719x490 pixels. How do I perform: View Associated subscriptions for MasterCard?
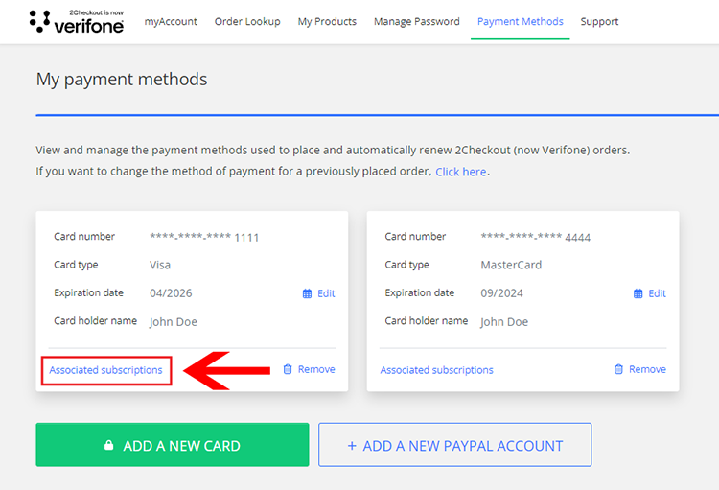tap(436, 370)
